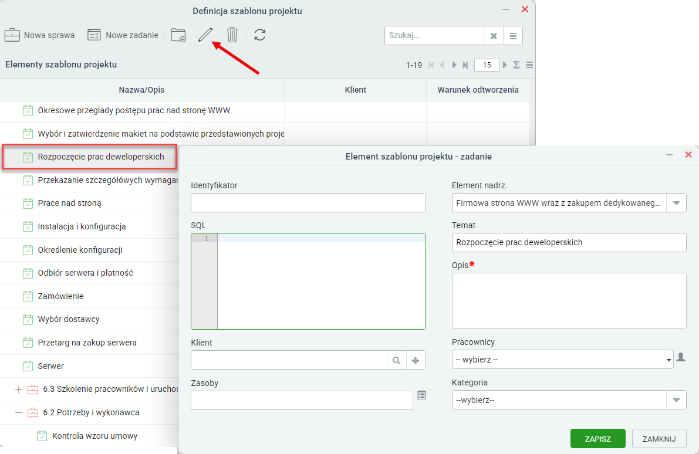Image resolution: width=699 pixels, height=454 pixels.
Task: Go to first page in pager
Action: tap(431, 65)
